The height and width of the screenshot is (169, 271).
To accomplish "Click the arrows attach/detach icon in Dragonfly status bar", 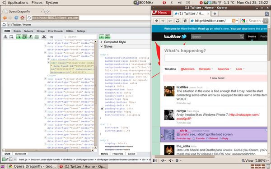I will pos(7,160).
